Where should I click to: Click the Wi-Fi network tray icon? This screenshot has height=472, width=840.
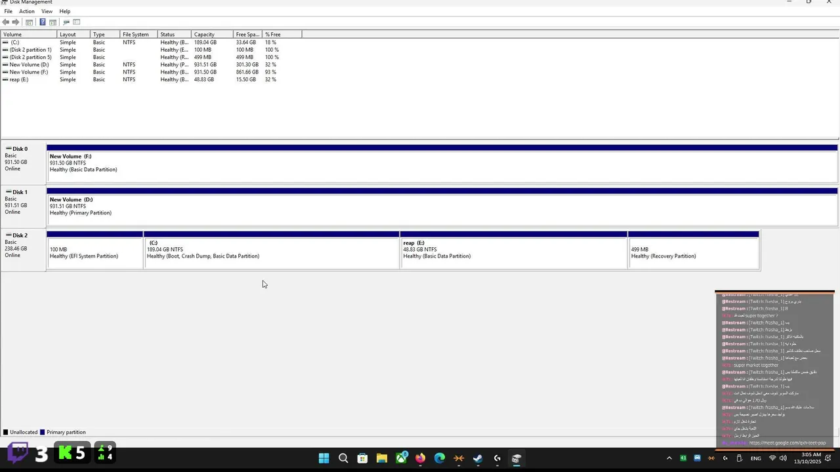(772, 458)
